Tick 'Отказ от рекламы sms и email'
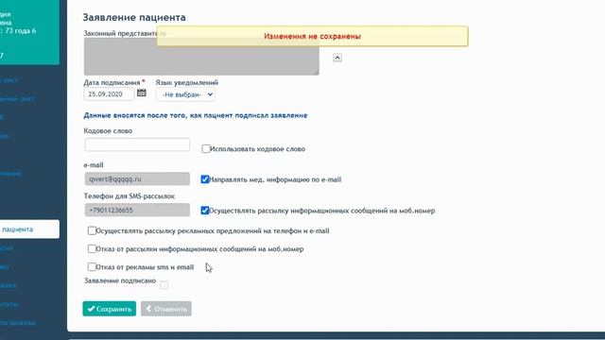605x340 pixels. point(92,266)
